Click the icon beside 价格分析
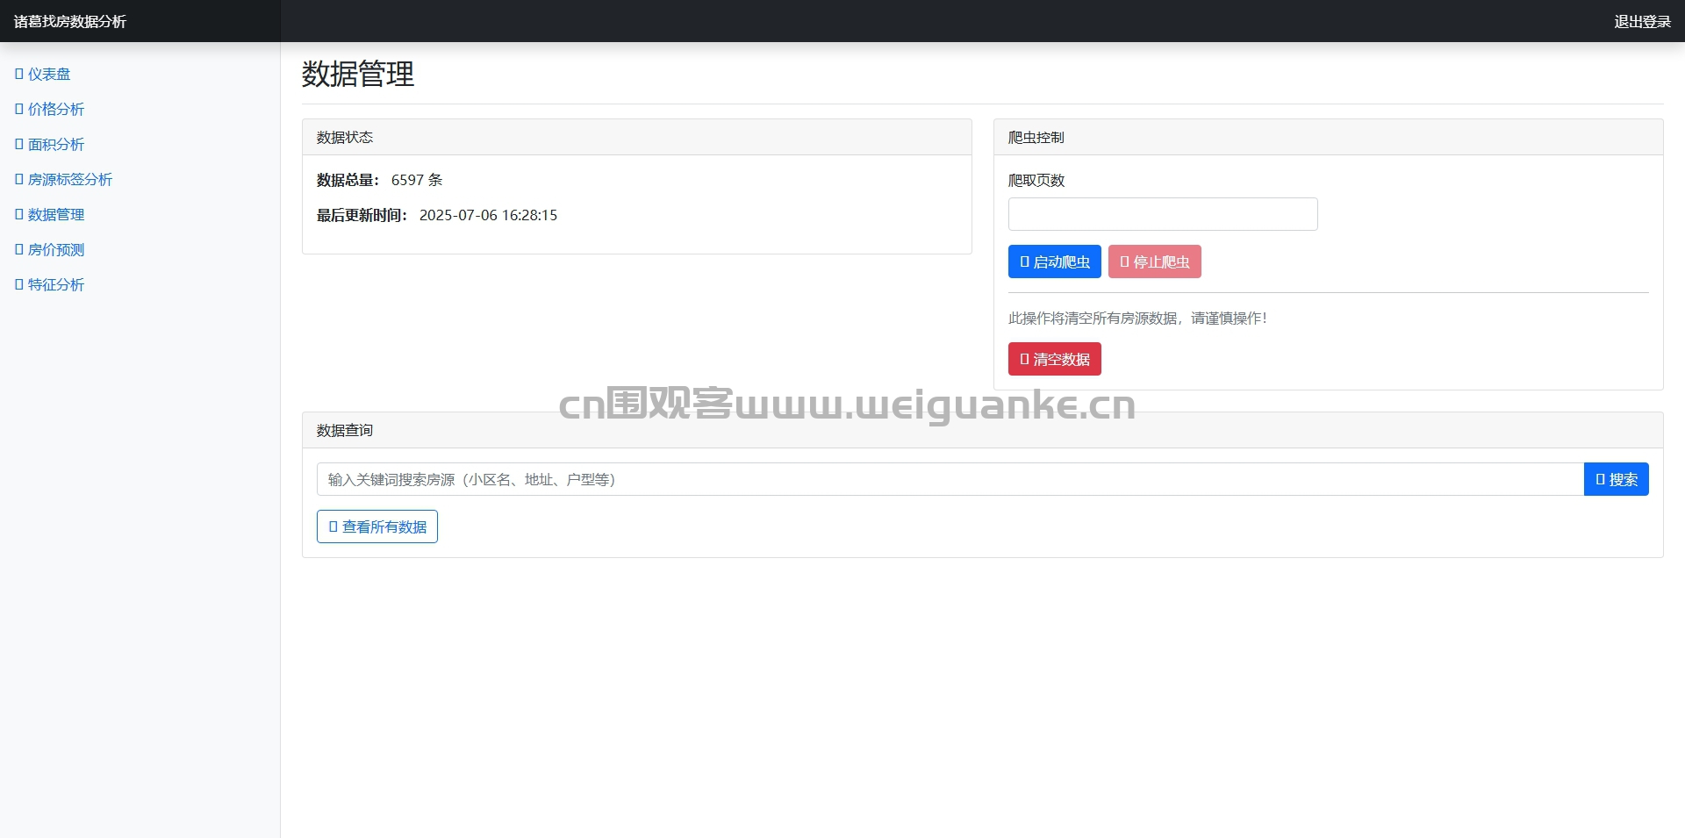Image resolution: width=1685 pixels, height=838 pixels. 19,109
